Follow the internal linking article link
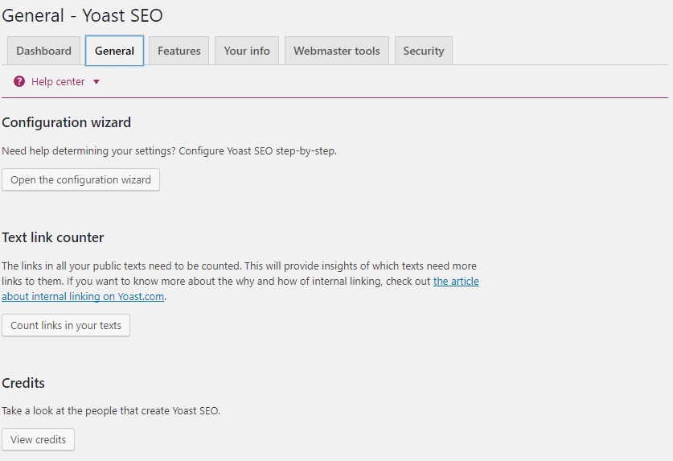The height and width of the screenshot is (461, 673). 455,282
